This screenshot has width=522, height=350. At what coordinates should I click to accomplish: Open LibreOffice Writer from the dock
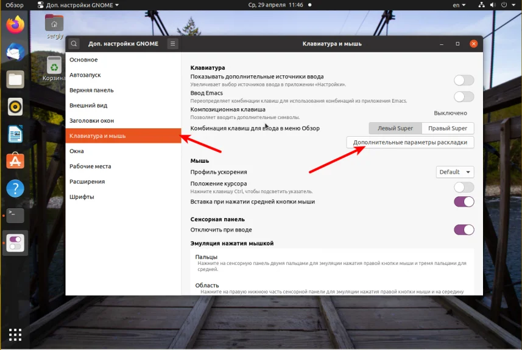(x=15, y=134)
